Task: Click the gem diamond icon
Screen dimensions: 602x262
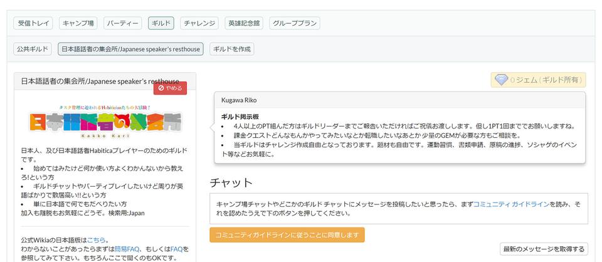Action: 501,80
